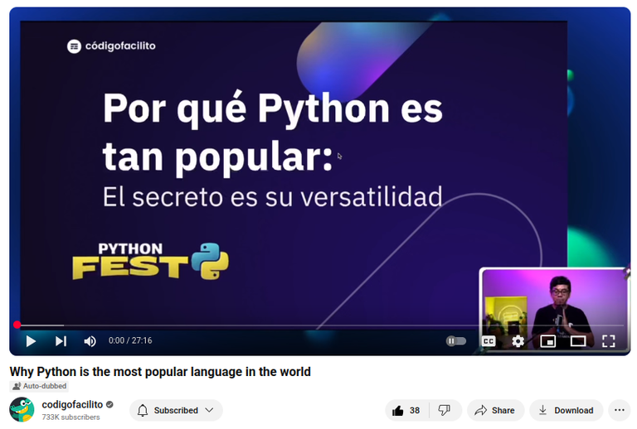Toggle the autoplay switch
Screen dimensions: 637x429
[x=456, y=341]
